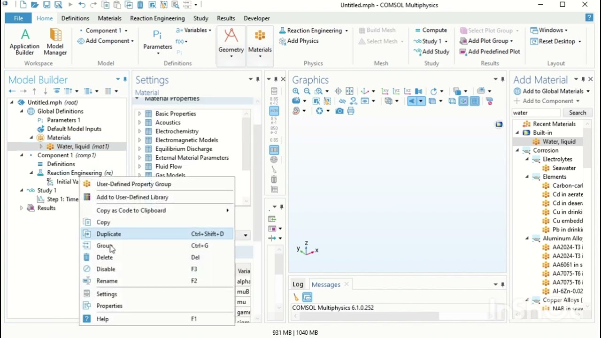Click the Search button in Add Material

pyautogui.click(x=578, y=113)
